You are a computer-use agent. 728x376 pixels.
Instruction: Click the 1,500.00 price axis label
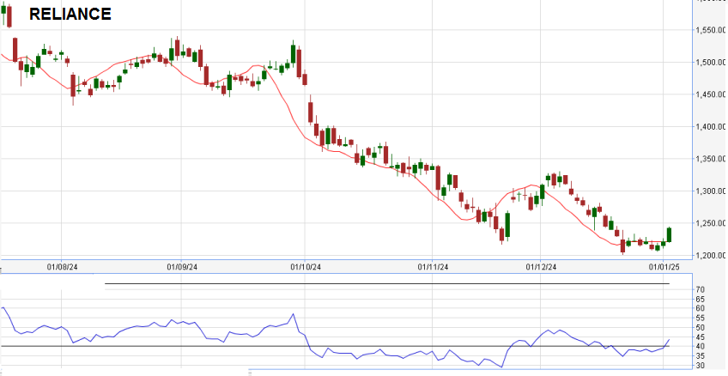point(711,62)
